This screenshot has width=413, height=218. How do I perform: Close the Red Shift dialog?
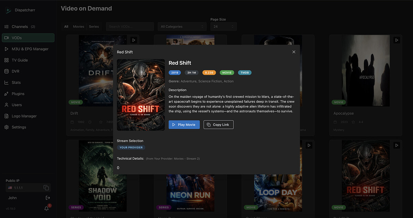coord(294,52)
